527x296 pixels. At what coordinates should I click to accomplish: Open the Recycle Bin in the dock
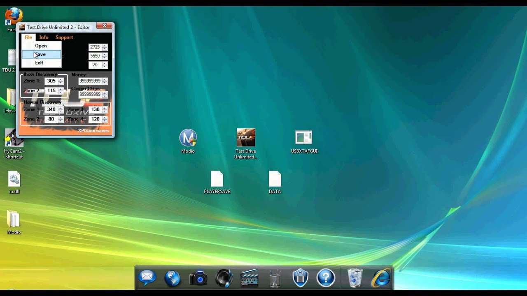point(355,278)
